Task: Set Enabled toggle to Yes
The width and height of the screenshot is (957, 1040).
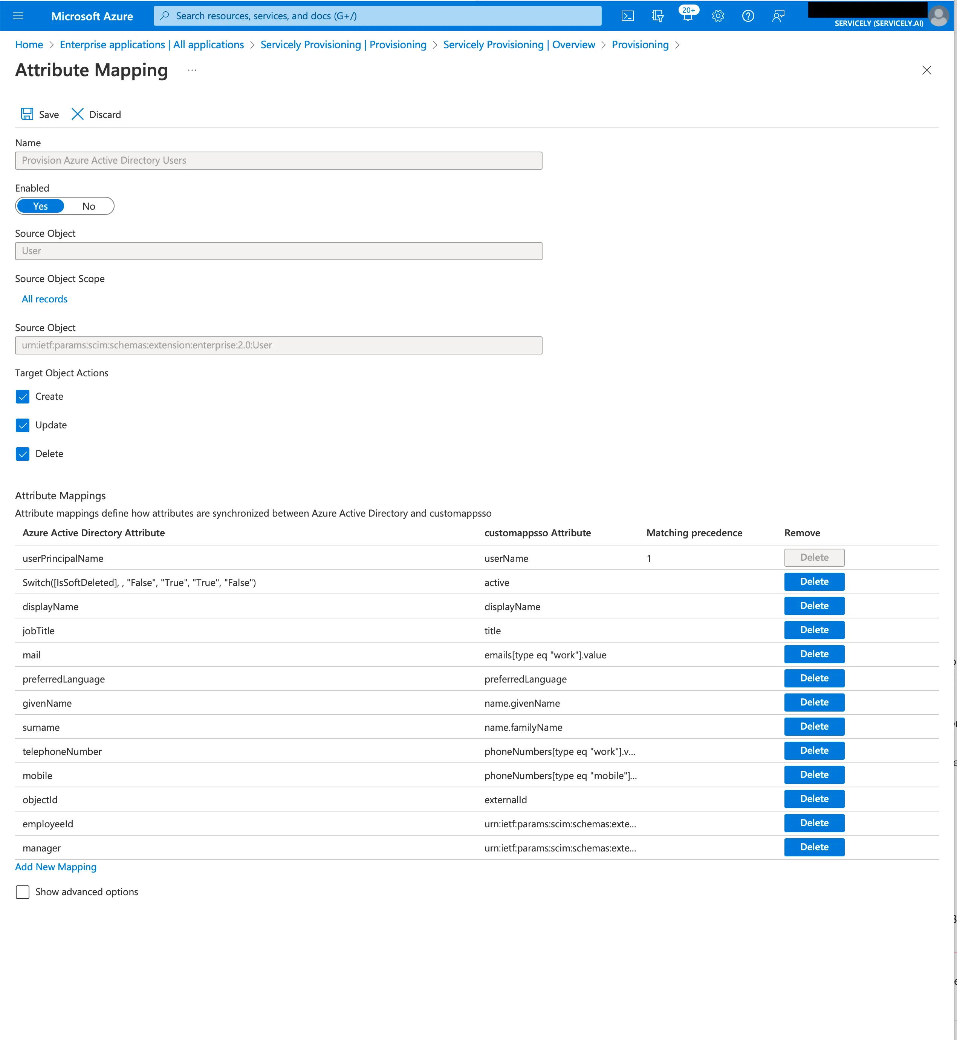Action: click(40, 206)
